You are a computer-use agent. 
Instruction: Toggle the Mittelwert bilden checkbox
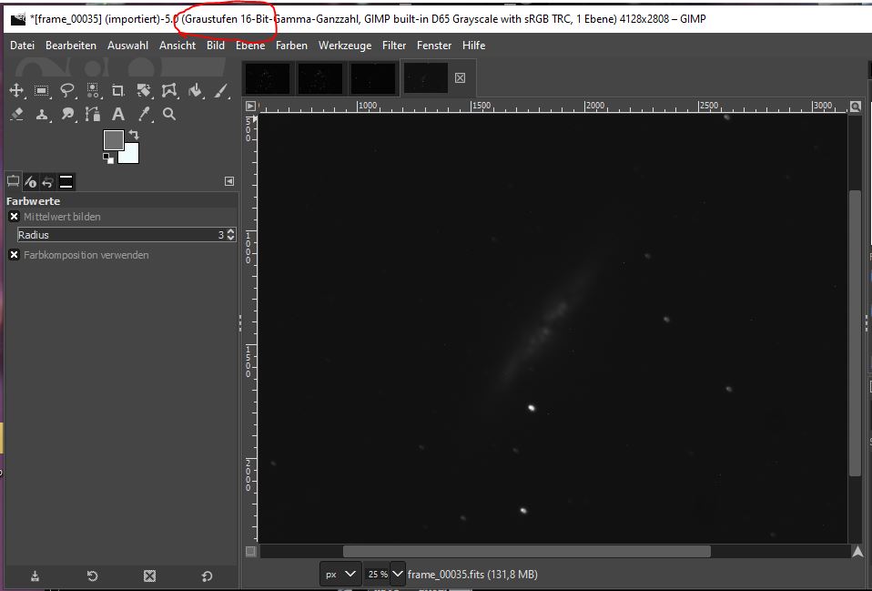[15, 217]
